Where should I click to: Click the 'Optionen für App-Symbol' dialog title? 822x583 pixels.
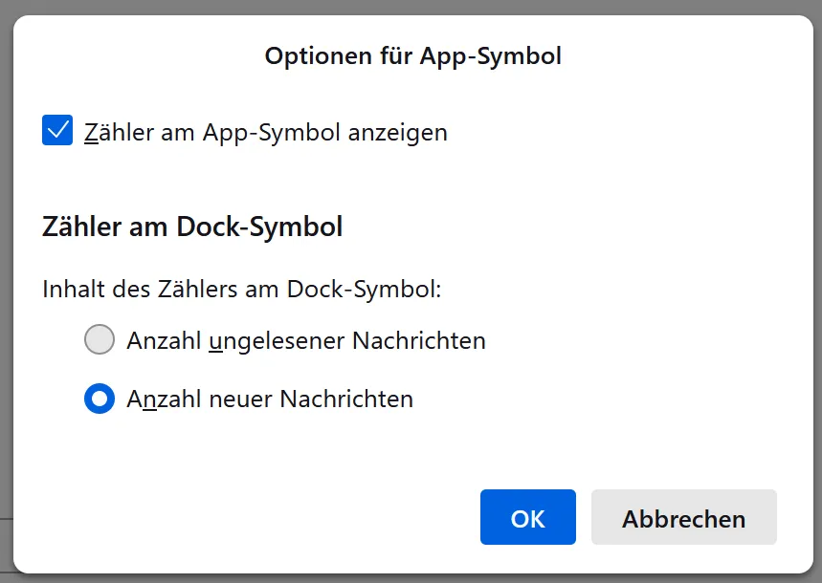(x=413, y=56)
